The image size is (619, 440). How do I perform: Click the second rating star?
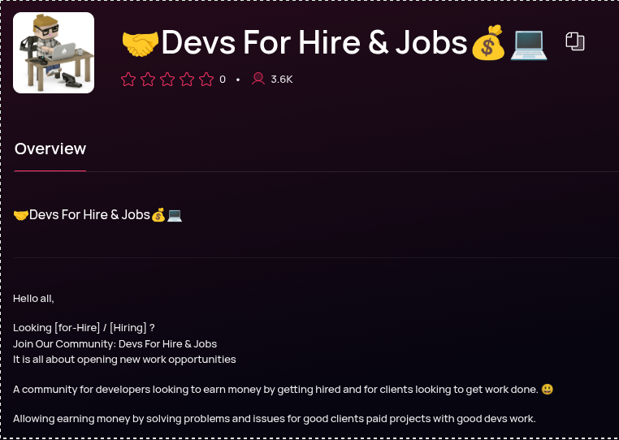click(x=148, y=80)
